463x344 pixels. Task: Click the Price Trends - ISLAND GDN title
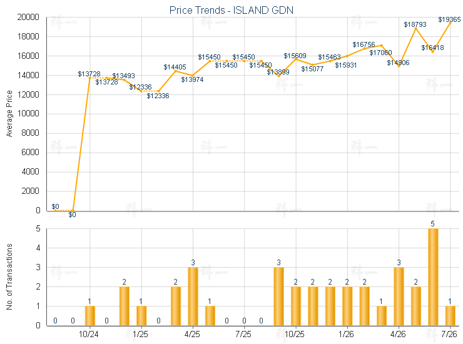click(232, 11)
